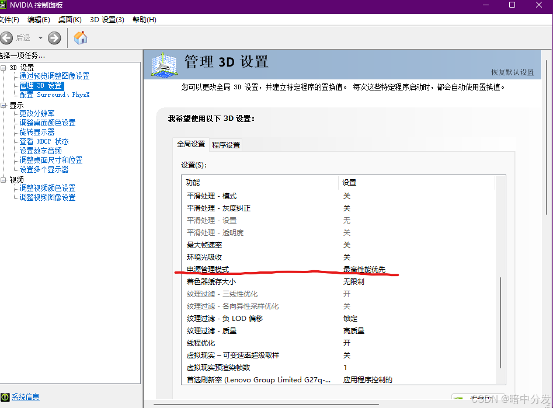The image size is (553, 408).
Task: Select the 最大帧速率 setting row
Action: tap(339, 245)
